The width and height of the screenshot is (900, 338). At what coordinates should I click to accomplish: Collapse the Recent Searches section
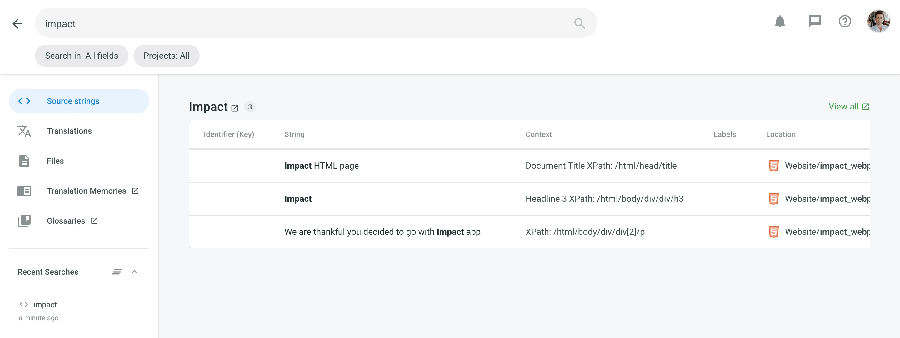[134, 272]
